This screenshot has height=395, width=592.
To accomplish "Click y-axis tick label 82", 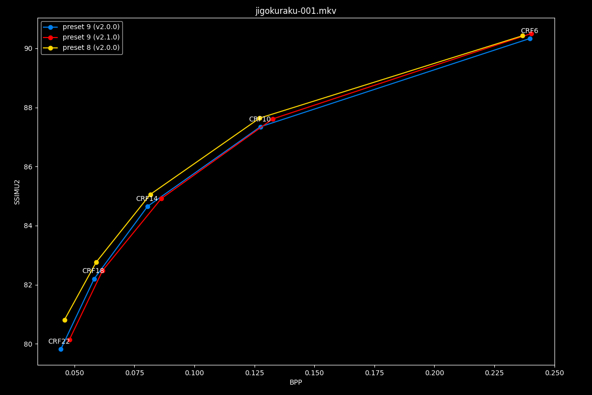I will point(29,285).
